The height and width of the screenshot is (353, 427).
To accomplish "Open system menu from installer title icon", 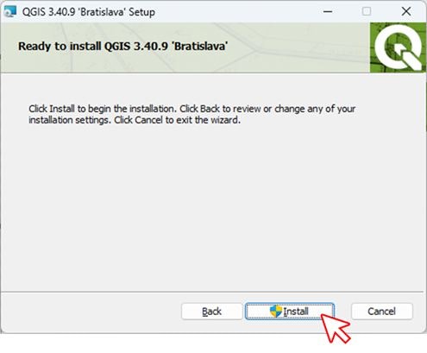I will tap(10, 11).
